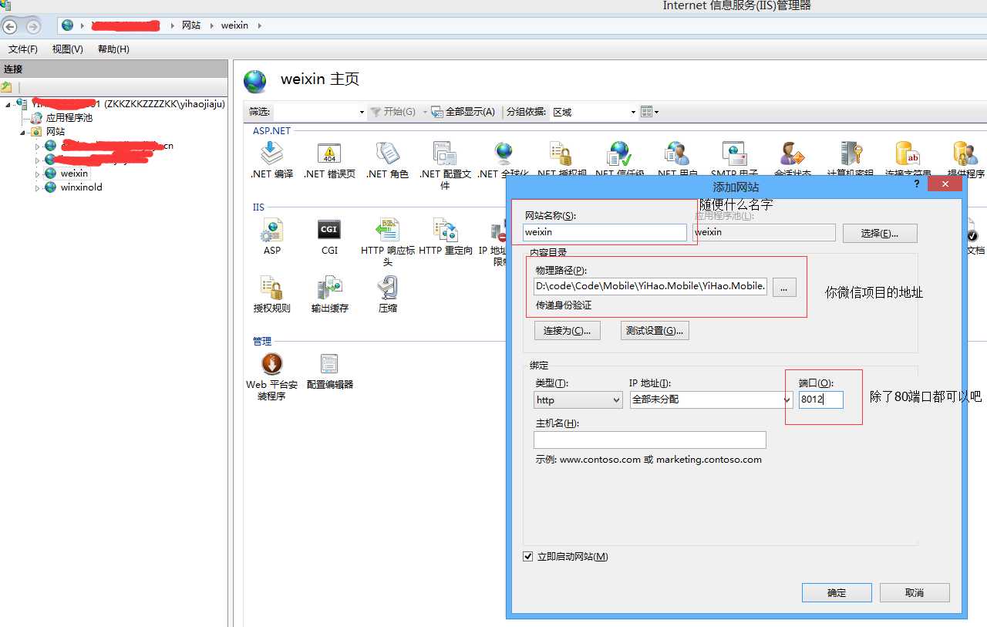987x627 pixels.
Task: Click the 物理路径 input field
Action: coord(650,287)
